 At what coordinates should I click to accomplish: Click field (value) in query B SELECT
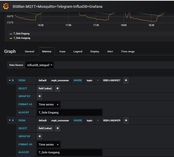pyautogui.click(x=45, y=89)
